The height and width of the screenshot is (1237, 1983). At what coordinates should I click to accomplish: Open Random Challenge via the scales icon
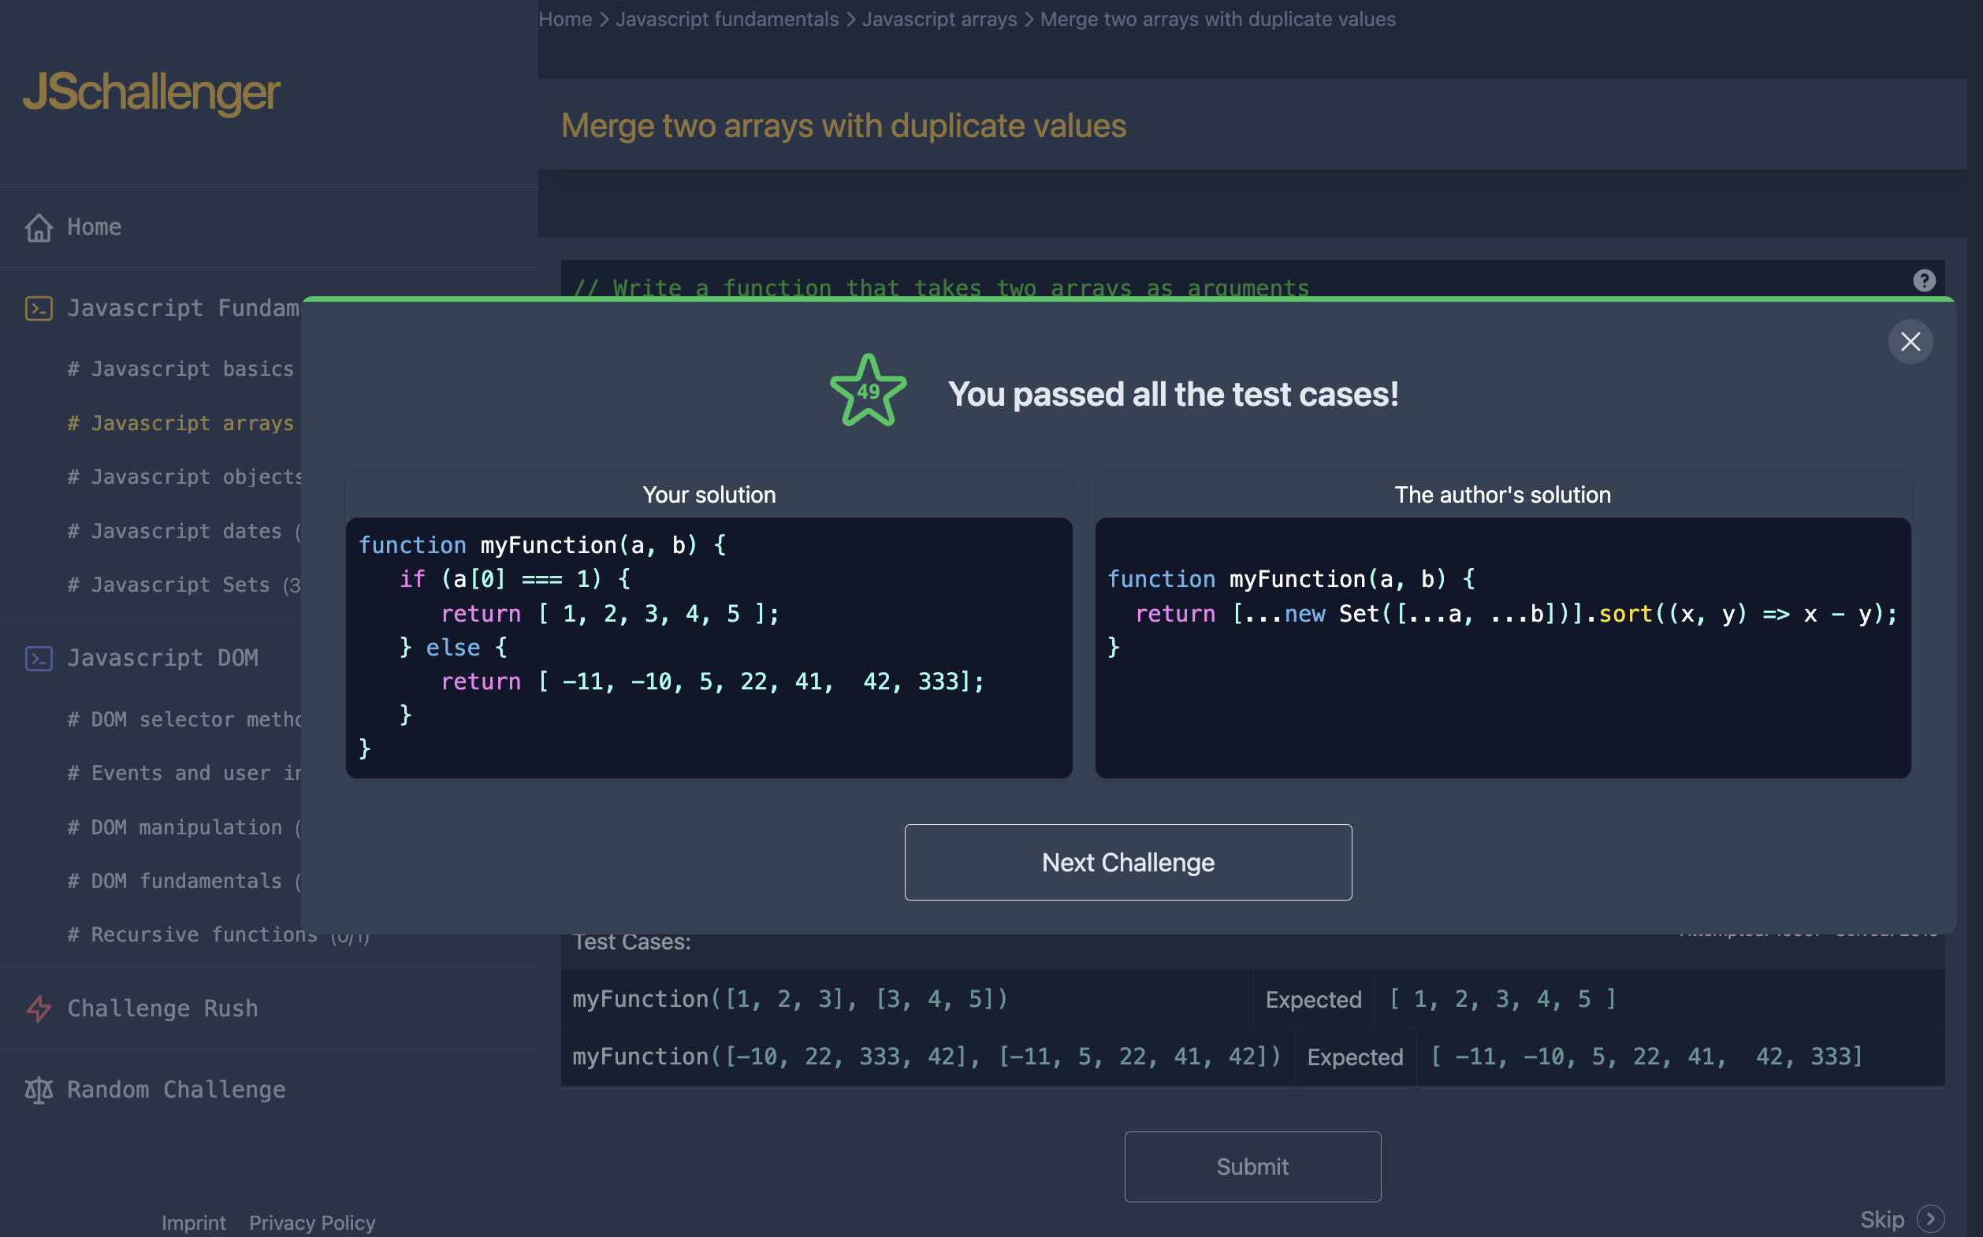39,1090
